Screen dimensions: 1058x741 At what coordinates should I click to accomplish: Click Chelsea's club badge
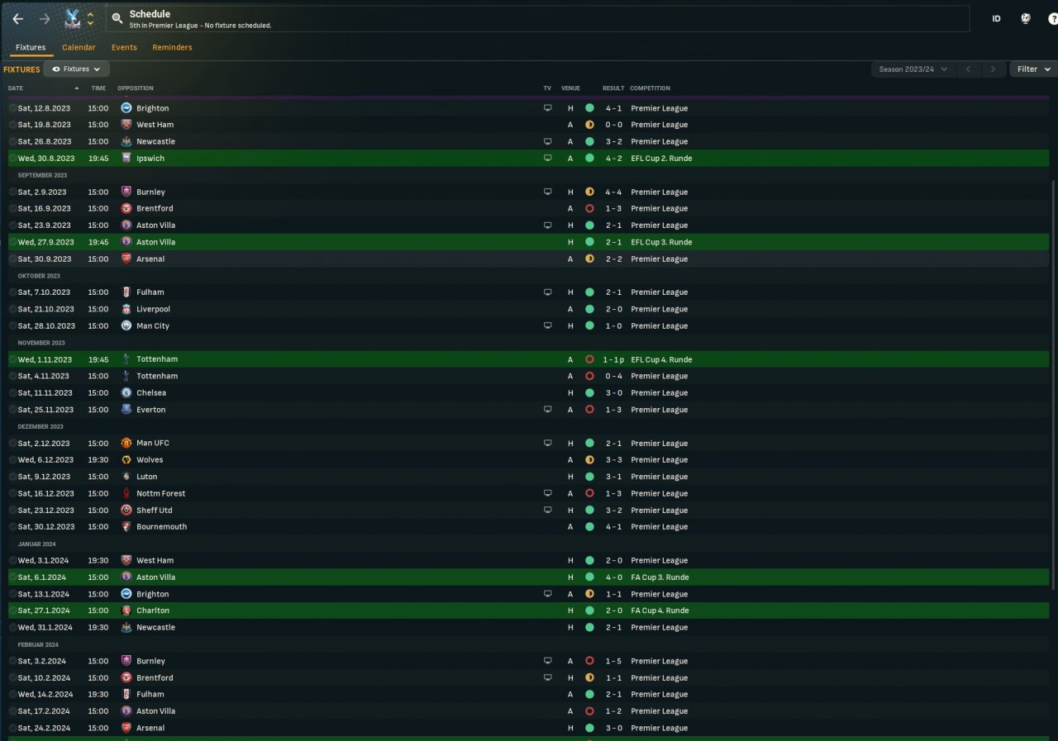coord(126,393)
